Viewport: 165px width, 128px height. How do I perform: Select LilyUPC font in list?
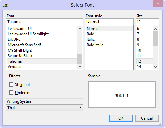pyautogui.click(x=42, y=39)
